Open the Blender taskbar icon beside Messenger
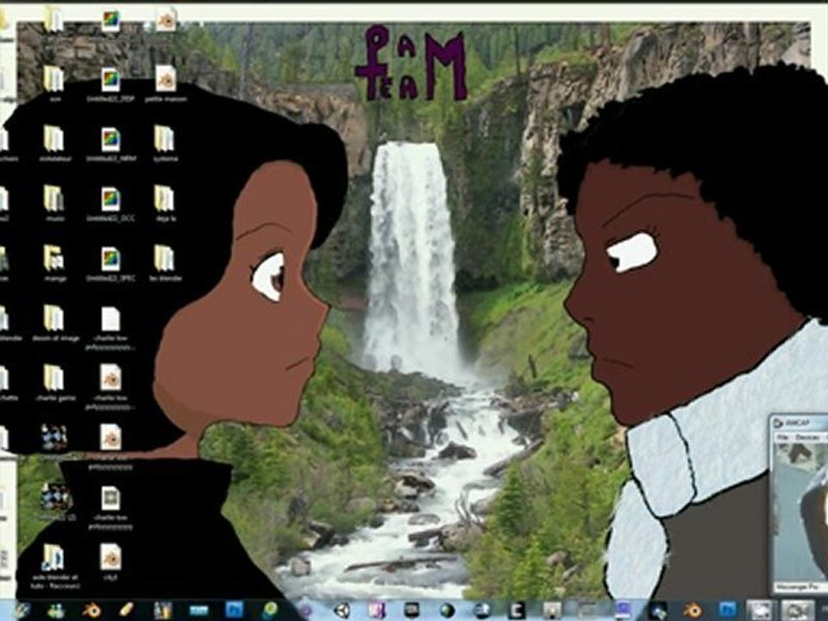 point(91,611)
